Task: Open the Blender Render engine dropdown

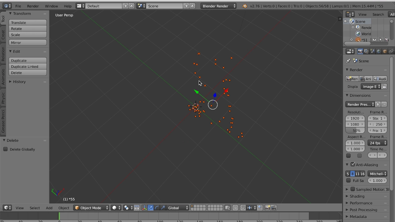Action: pos(219,6)
